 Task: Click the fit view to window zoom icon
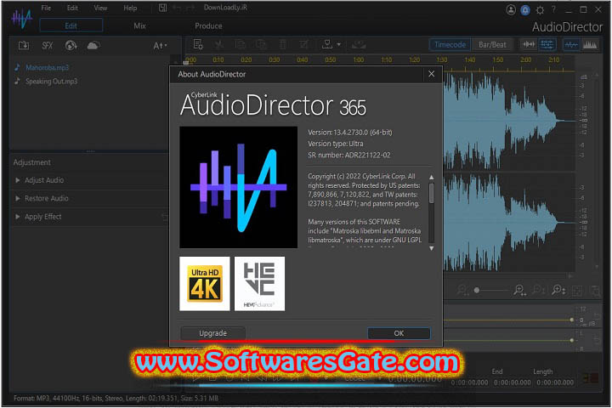point(577,291)
